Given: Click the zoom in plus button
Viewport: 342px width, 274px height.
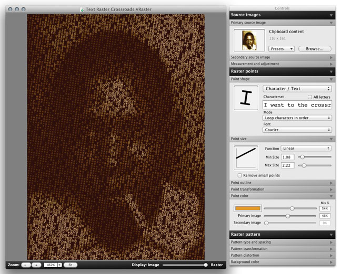Looking at the screenshot, I should (x=36, y=265).
